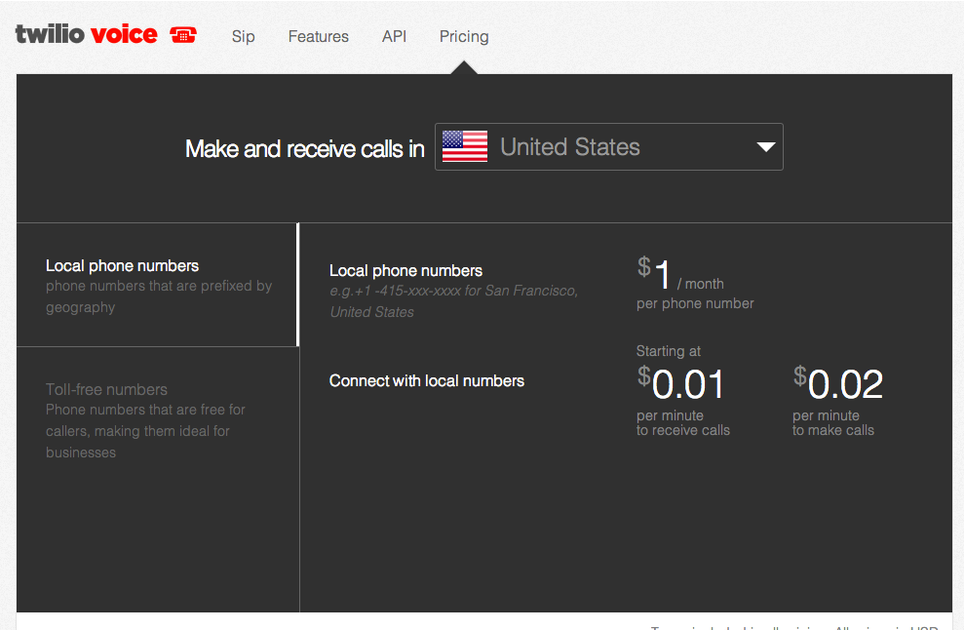
Task: Click the $1 / month price
Action: 680,274
